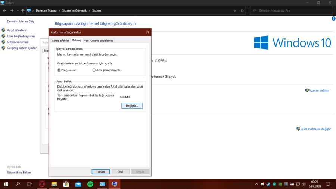Confirm with the Tamam button

[100, 171]
